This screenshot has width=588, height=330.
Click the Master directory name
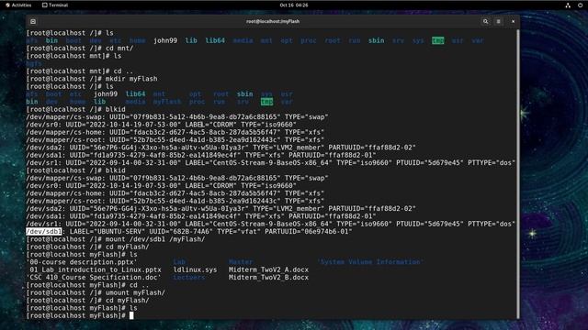point(241,262)
